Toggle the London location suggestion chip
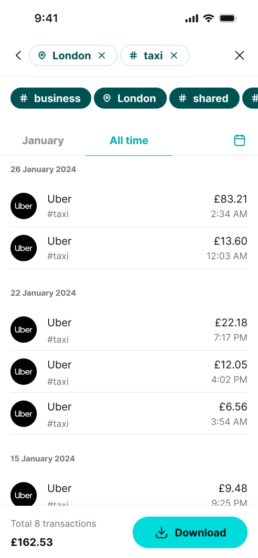This screenshot has width=258, height=558. pyautogui.click(x=130, y=98)
